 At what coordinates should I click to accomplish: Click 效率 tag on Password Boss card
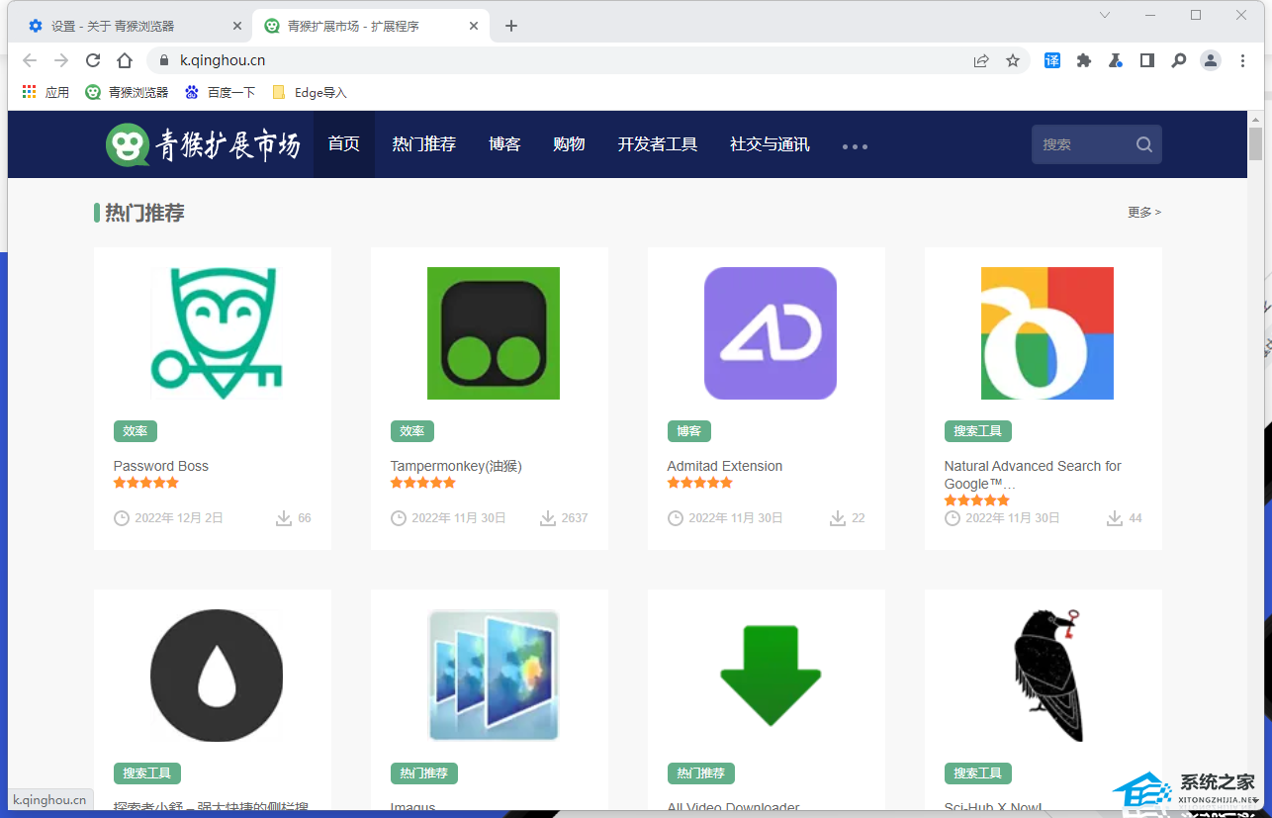[x=136, y=431]
